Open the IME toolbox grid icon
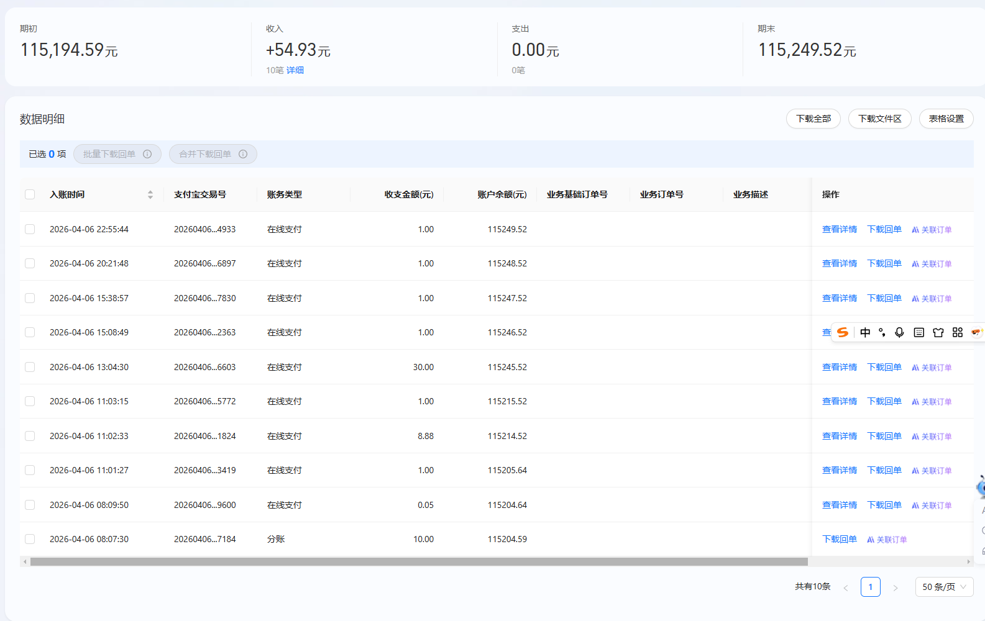This screenshot has height=621, width=985. (958, 333)
